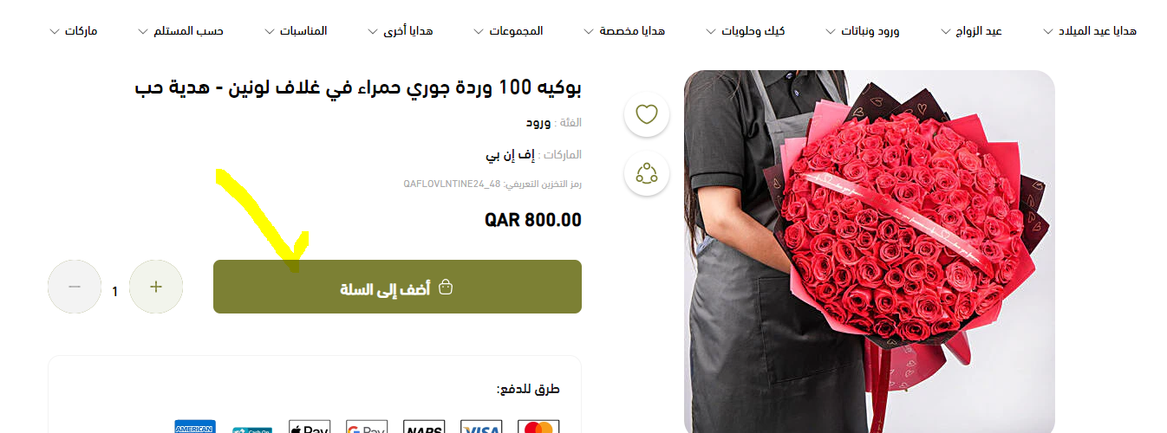The width and height of the screenshot is (1167, 433).
Task: Open ماركات menu in navigation
Action: pos(74,31)
